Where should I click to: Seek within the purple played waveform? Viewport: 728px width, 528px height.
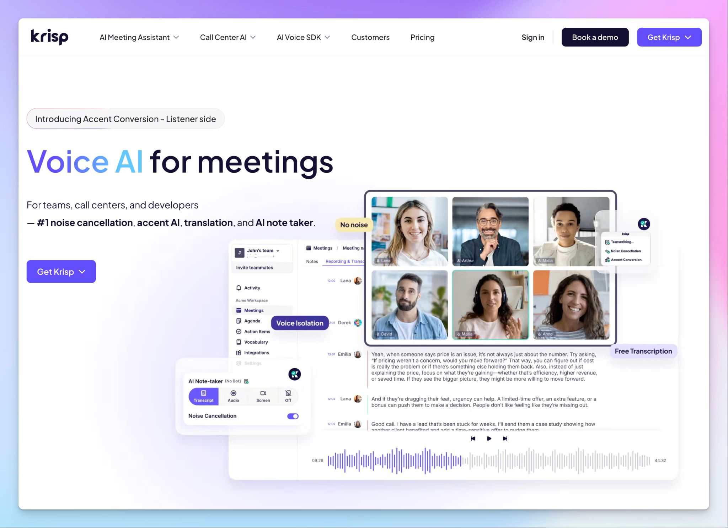pyautogui.click(x=395, y=461)
